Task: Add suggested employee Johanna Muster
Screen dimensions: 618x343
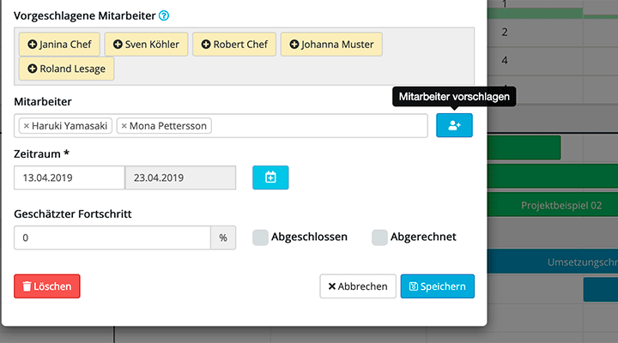Action: click(x=331, y=45)
